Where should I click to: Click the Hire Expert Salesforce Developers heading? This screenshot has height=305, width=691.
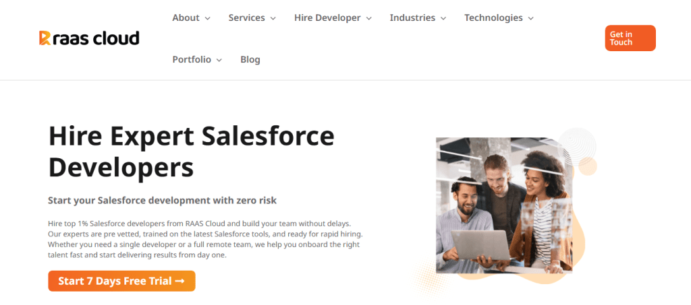(x=191, y=151)
